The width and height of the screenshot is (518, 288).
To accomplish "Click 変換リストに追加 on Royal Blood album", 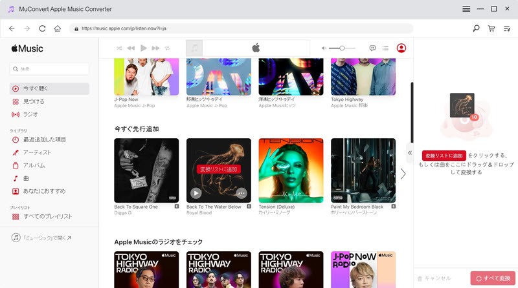I will point(218,169).
